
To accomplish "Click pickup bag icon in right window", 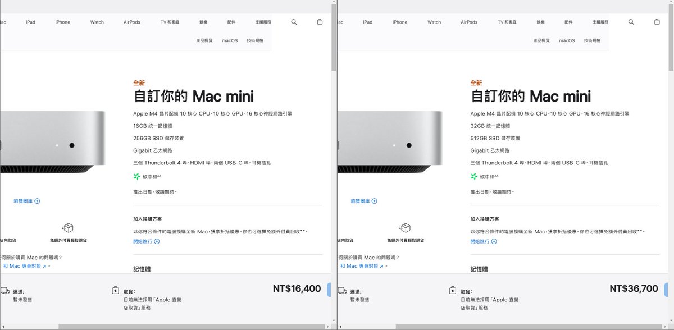I will (452, 290).
